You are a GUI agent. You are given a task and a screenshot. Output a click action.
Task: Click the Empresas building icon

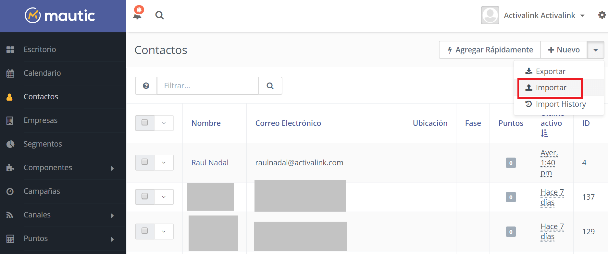[x=10, y=120]
